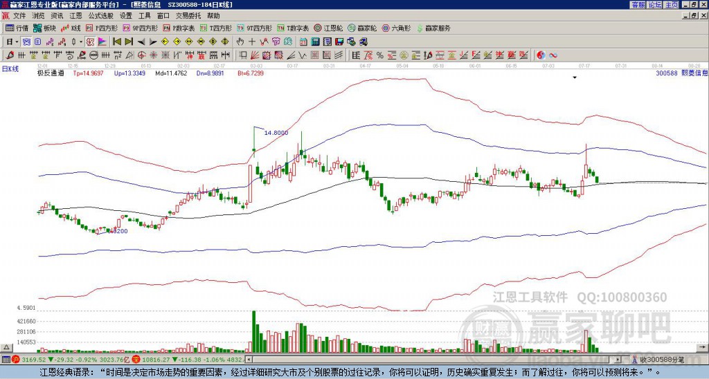
Task: Open the 江恩 menu
Action: tap(75, 16)
